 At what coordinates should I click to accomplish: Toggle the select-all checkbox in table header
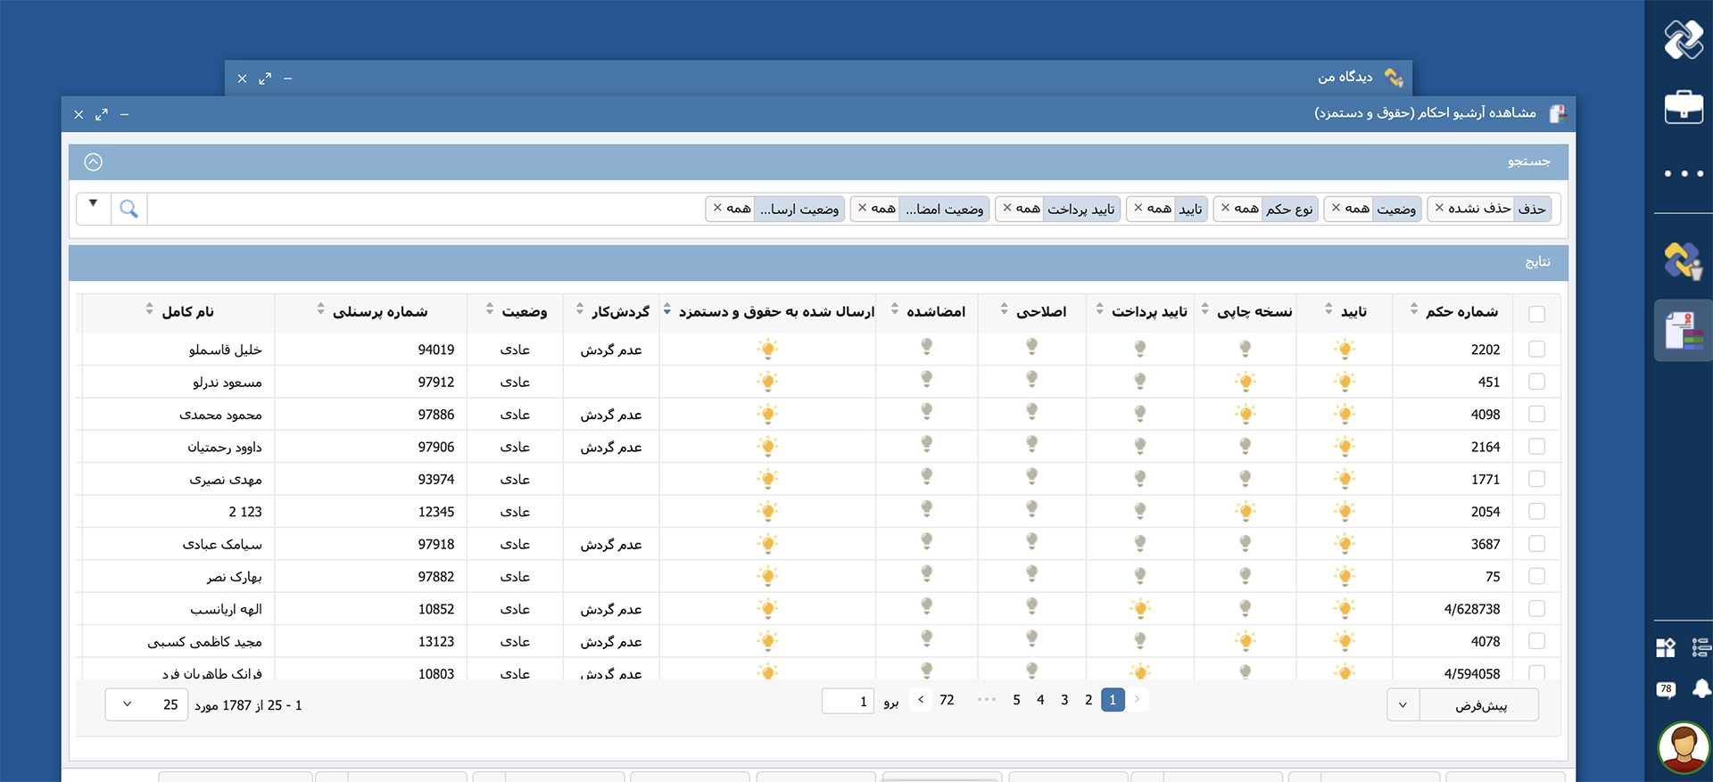(1536, 314)
